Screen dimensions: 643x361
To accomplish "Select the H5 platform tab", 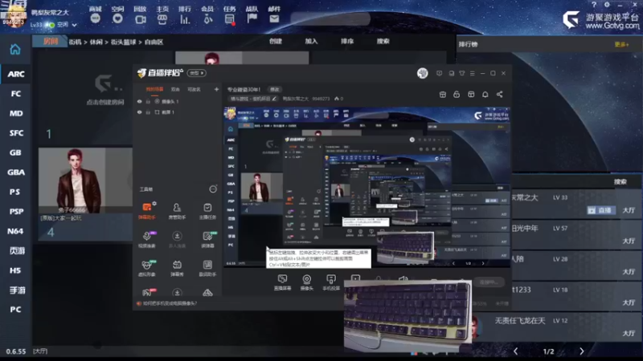I will pyautogui.click(x=16, y=270).
